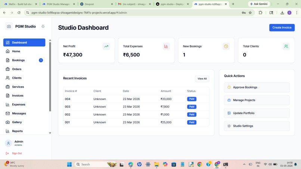The width and height of the screenshot is (301, 169).
Task: Go to Home in the sidebar
Action: (24, 51)
